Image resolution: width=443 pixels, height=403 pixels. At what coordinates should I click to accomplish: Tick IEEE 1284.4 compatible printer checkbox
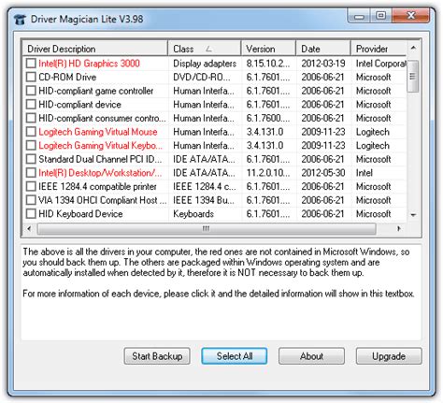click(31, 186)
